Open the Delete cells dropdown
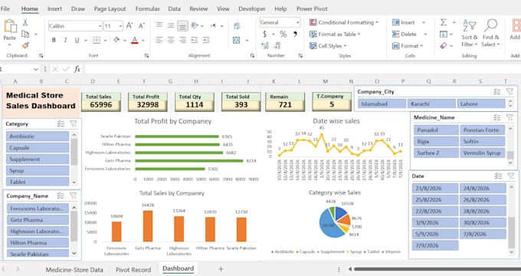This screenshot has width=521, height=276. point(425,34)
